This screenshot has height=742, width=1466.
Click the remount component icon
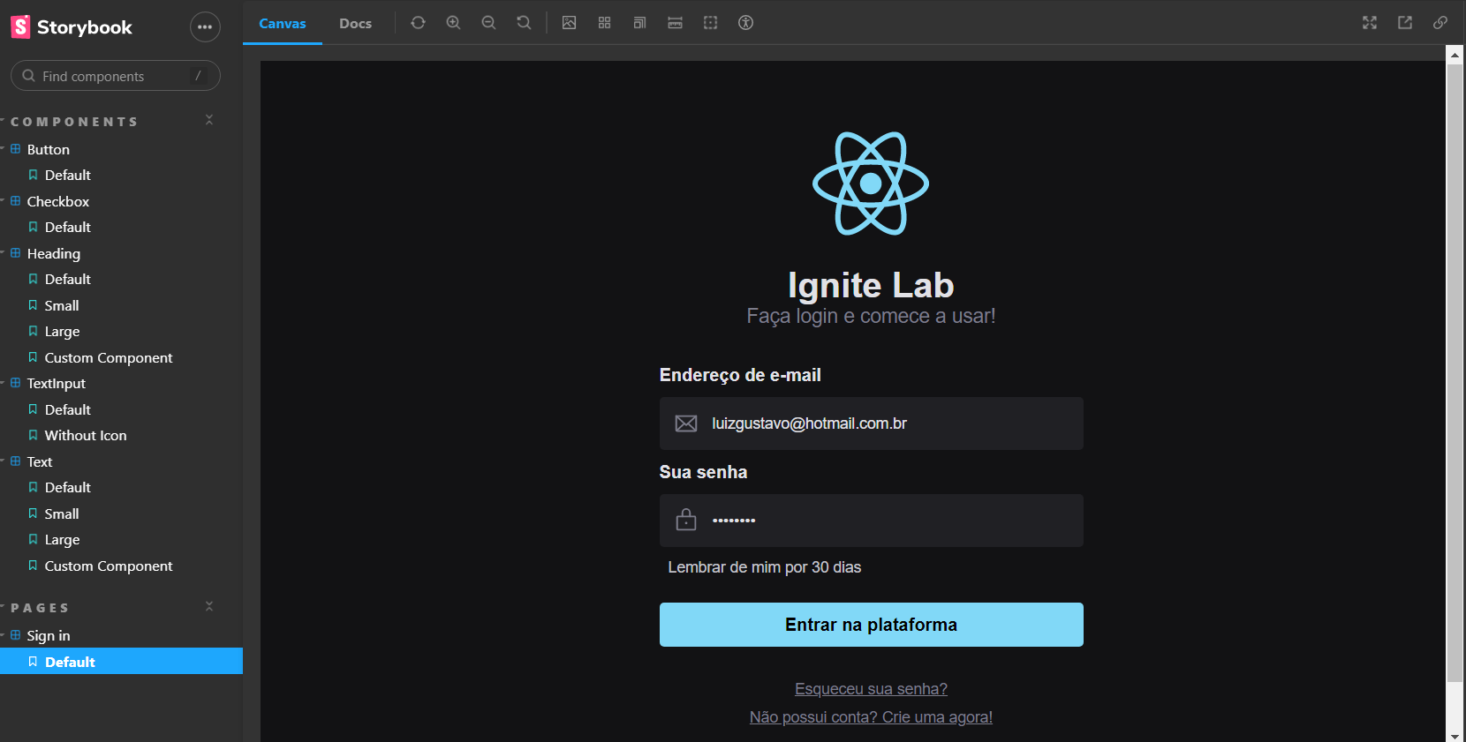[418, 23]
